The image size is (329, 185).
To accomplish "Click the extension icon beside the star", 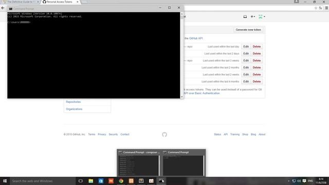I will pyautogui.click(x=320, y=8).
